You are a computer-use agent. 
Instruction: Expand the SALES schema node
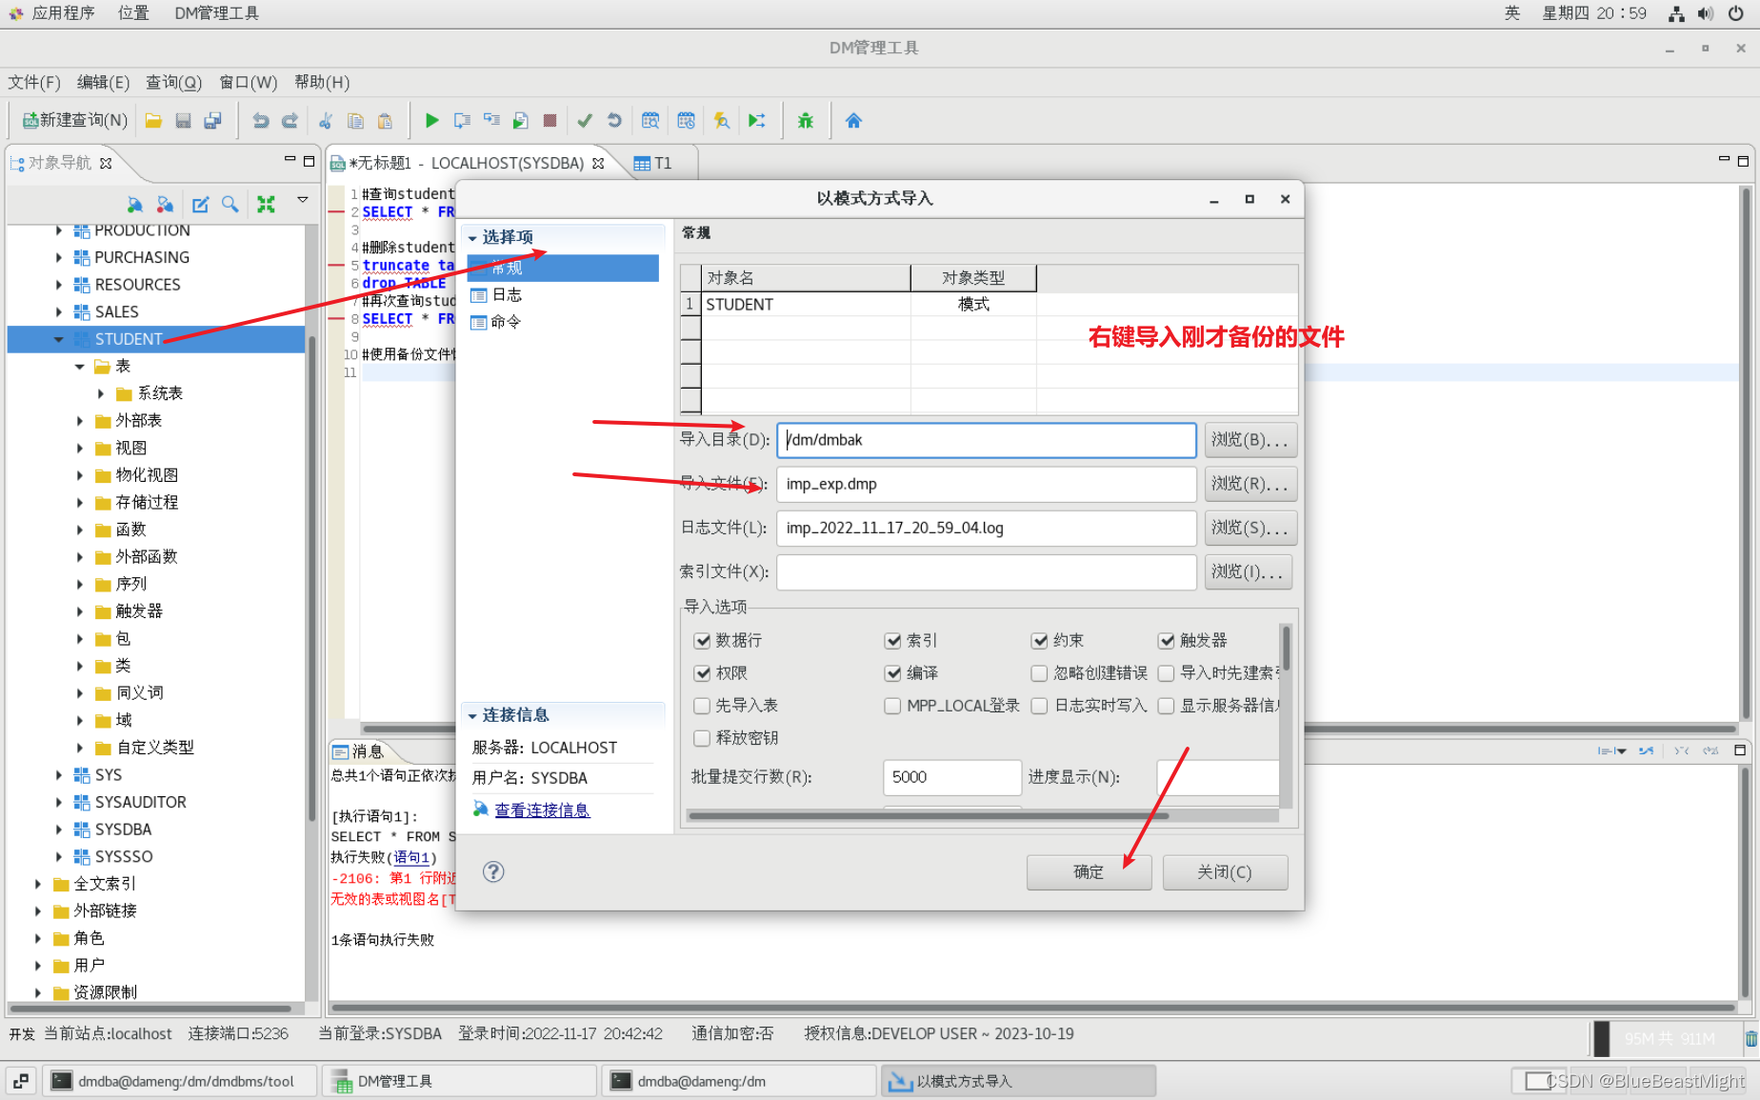click(59, 311)
